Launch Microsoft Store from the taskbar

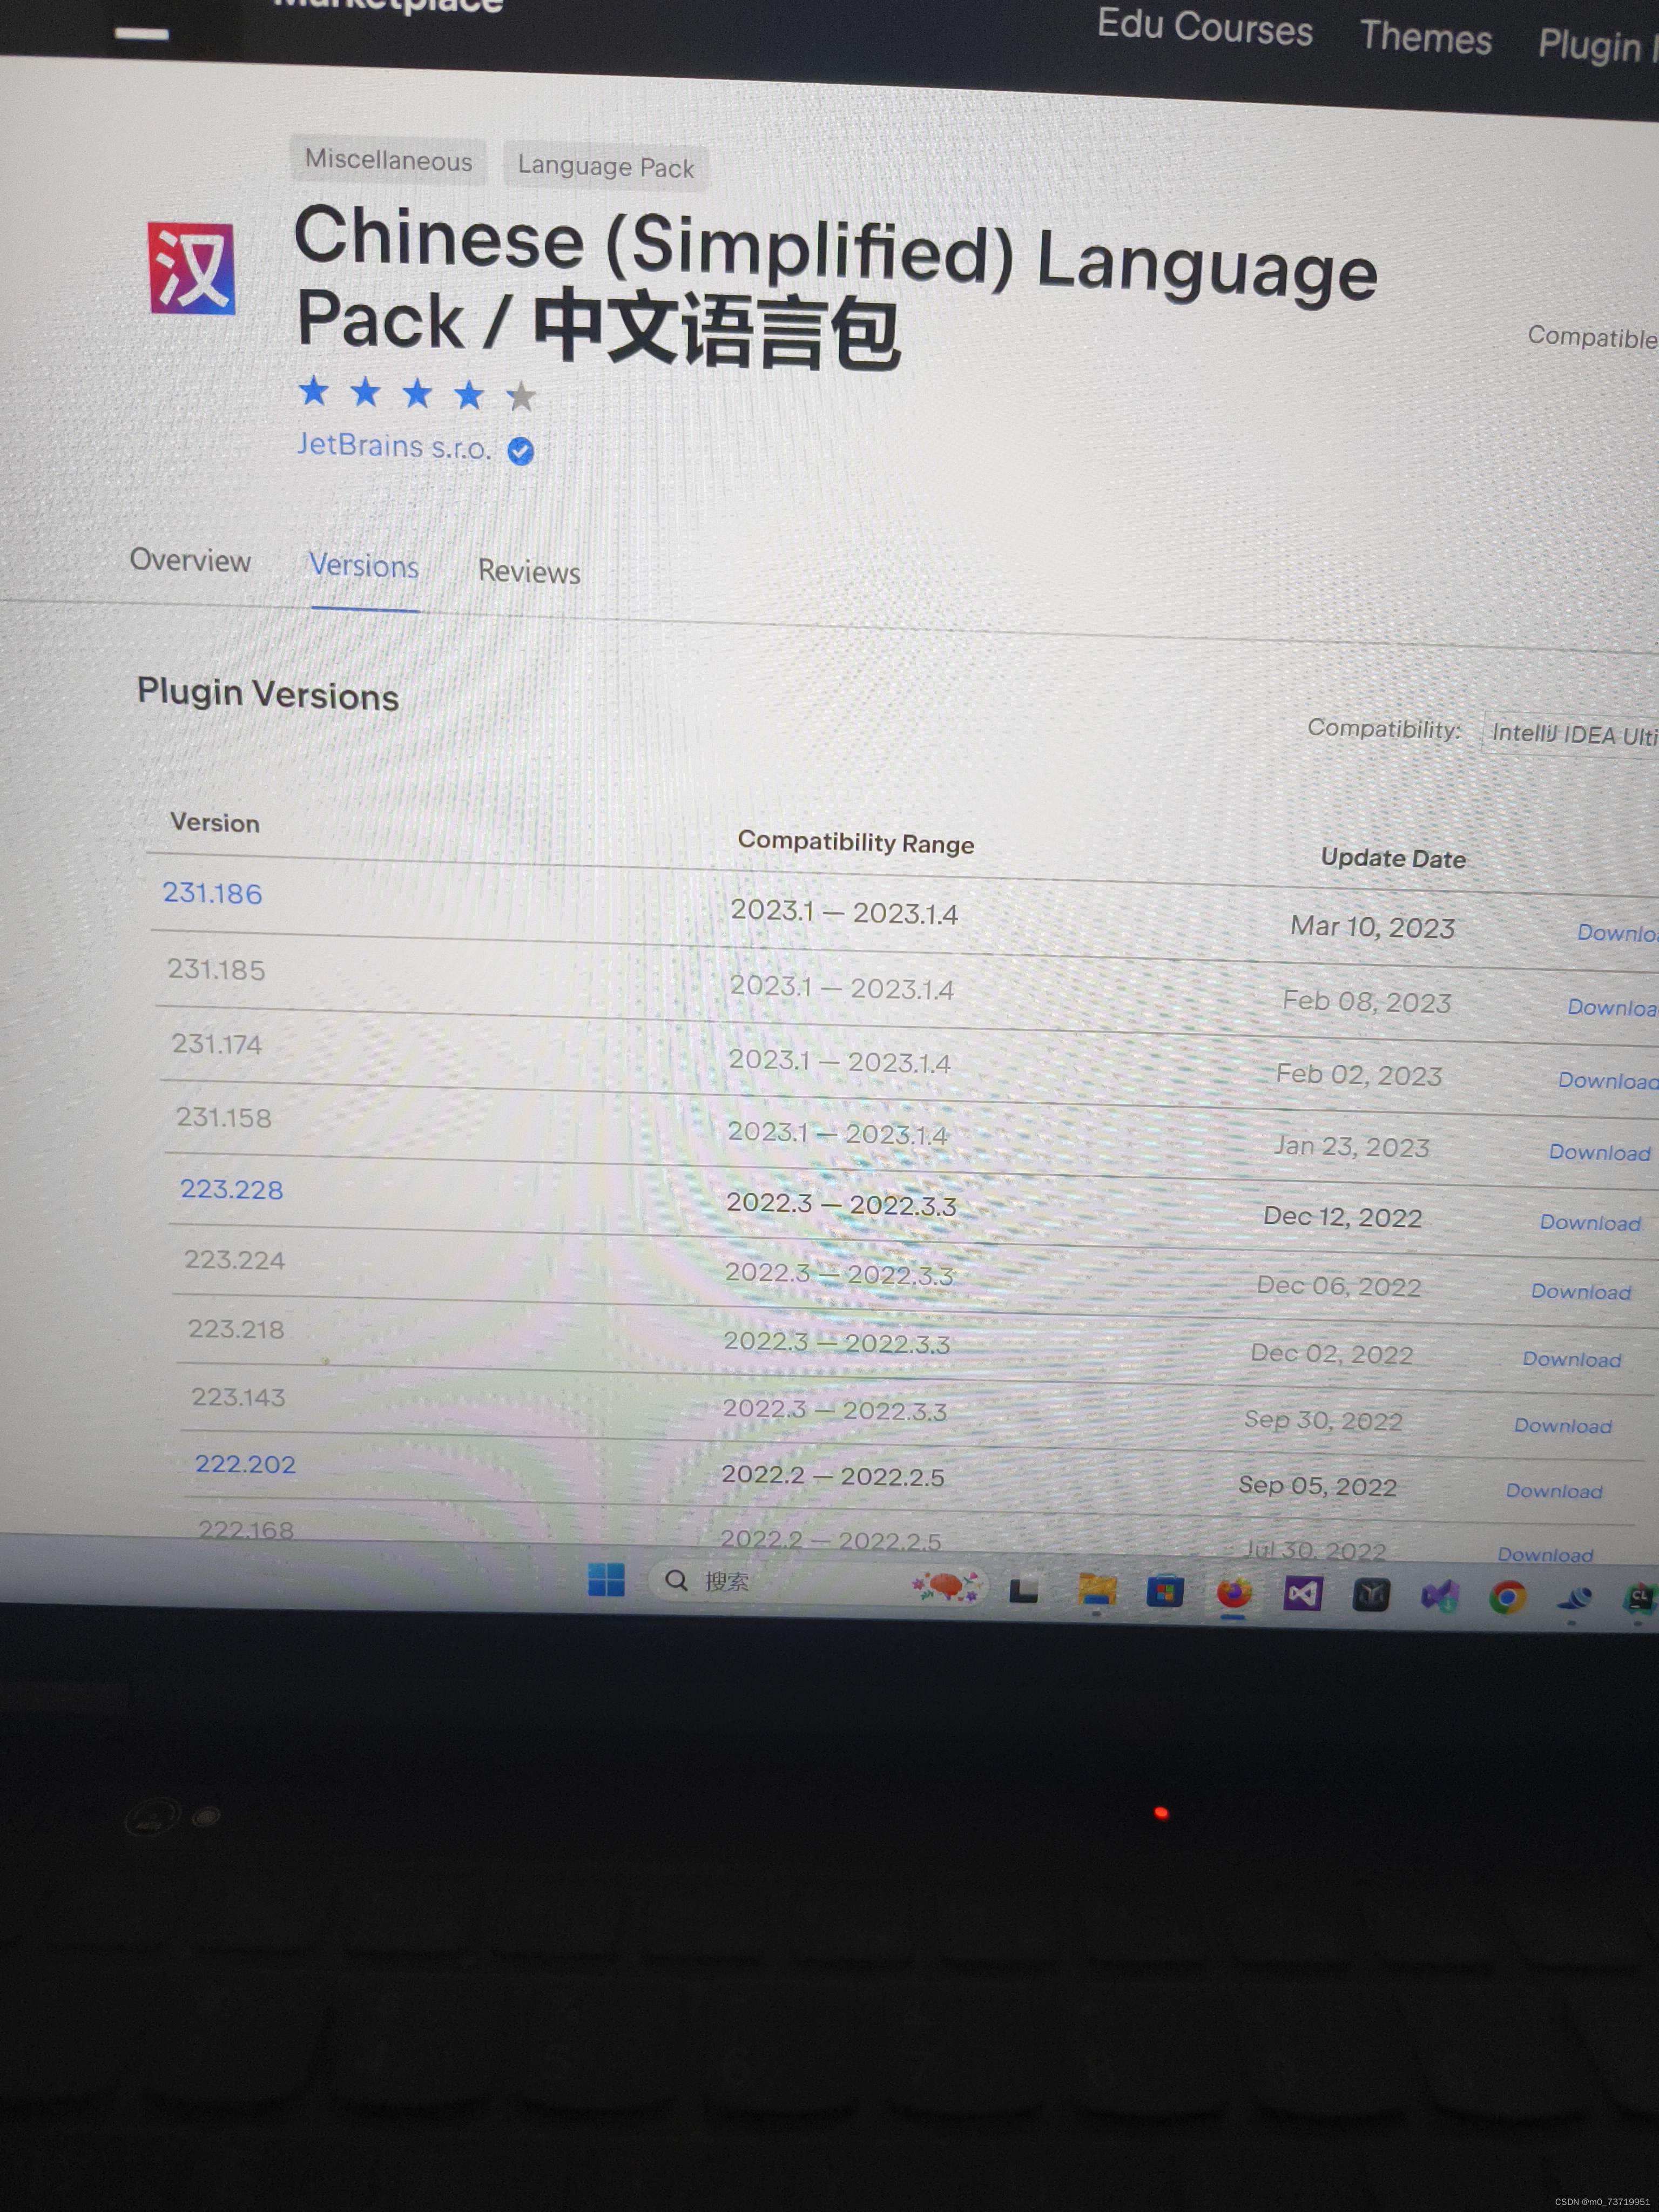click(1165, 1591)
